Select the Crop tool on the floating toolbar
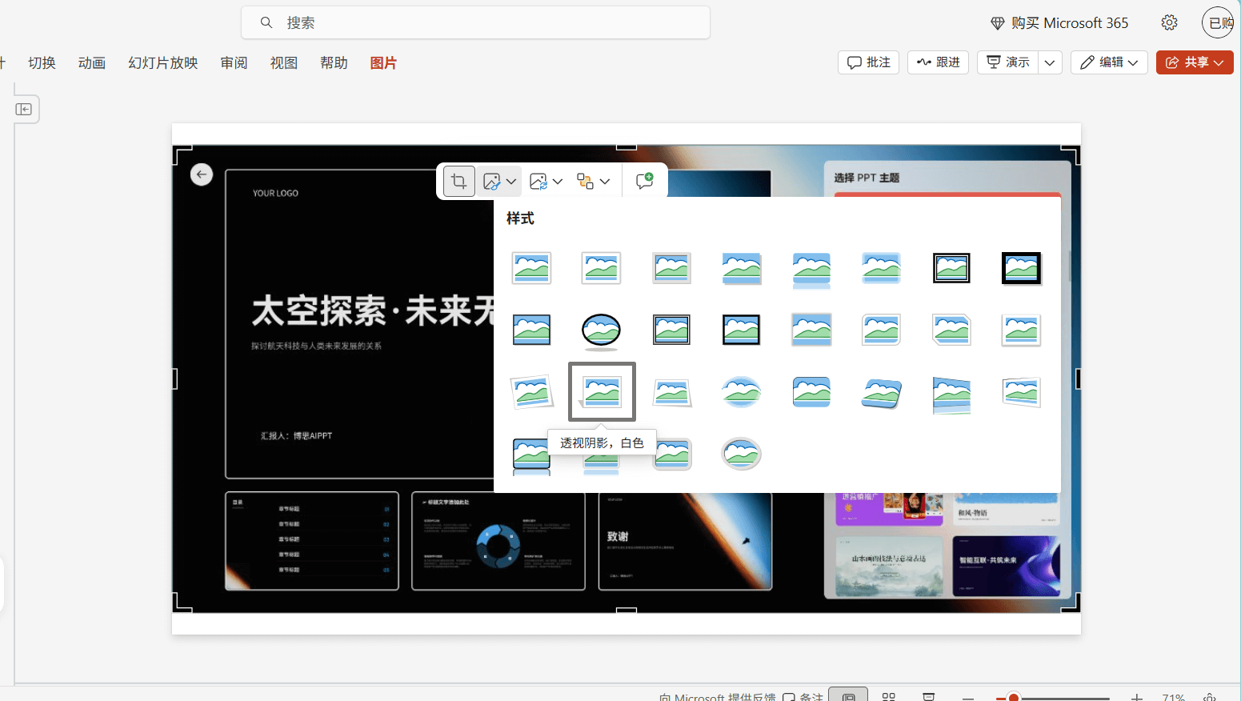The height and width of the screenshot is (701, 1241). (458, 181)
